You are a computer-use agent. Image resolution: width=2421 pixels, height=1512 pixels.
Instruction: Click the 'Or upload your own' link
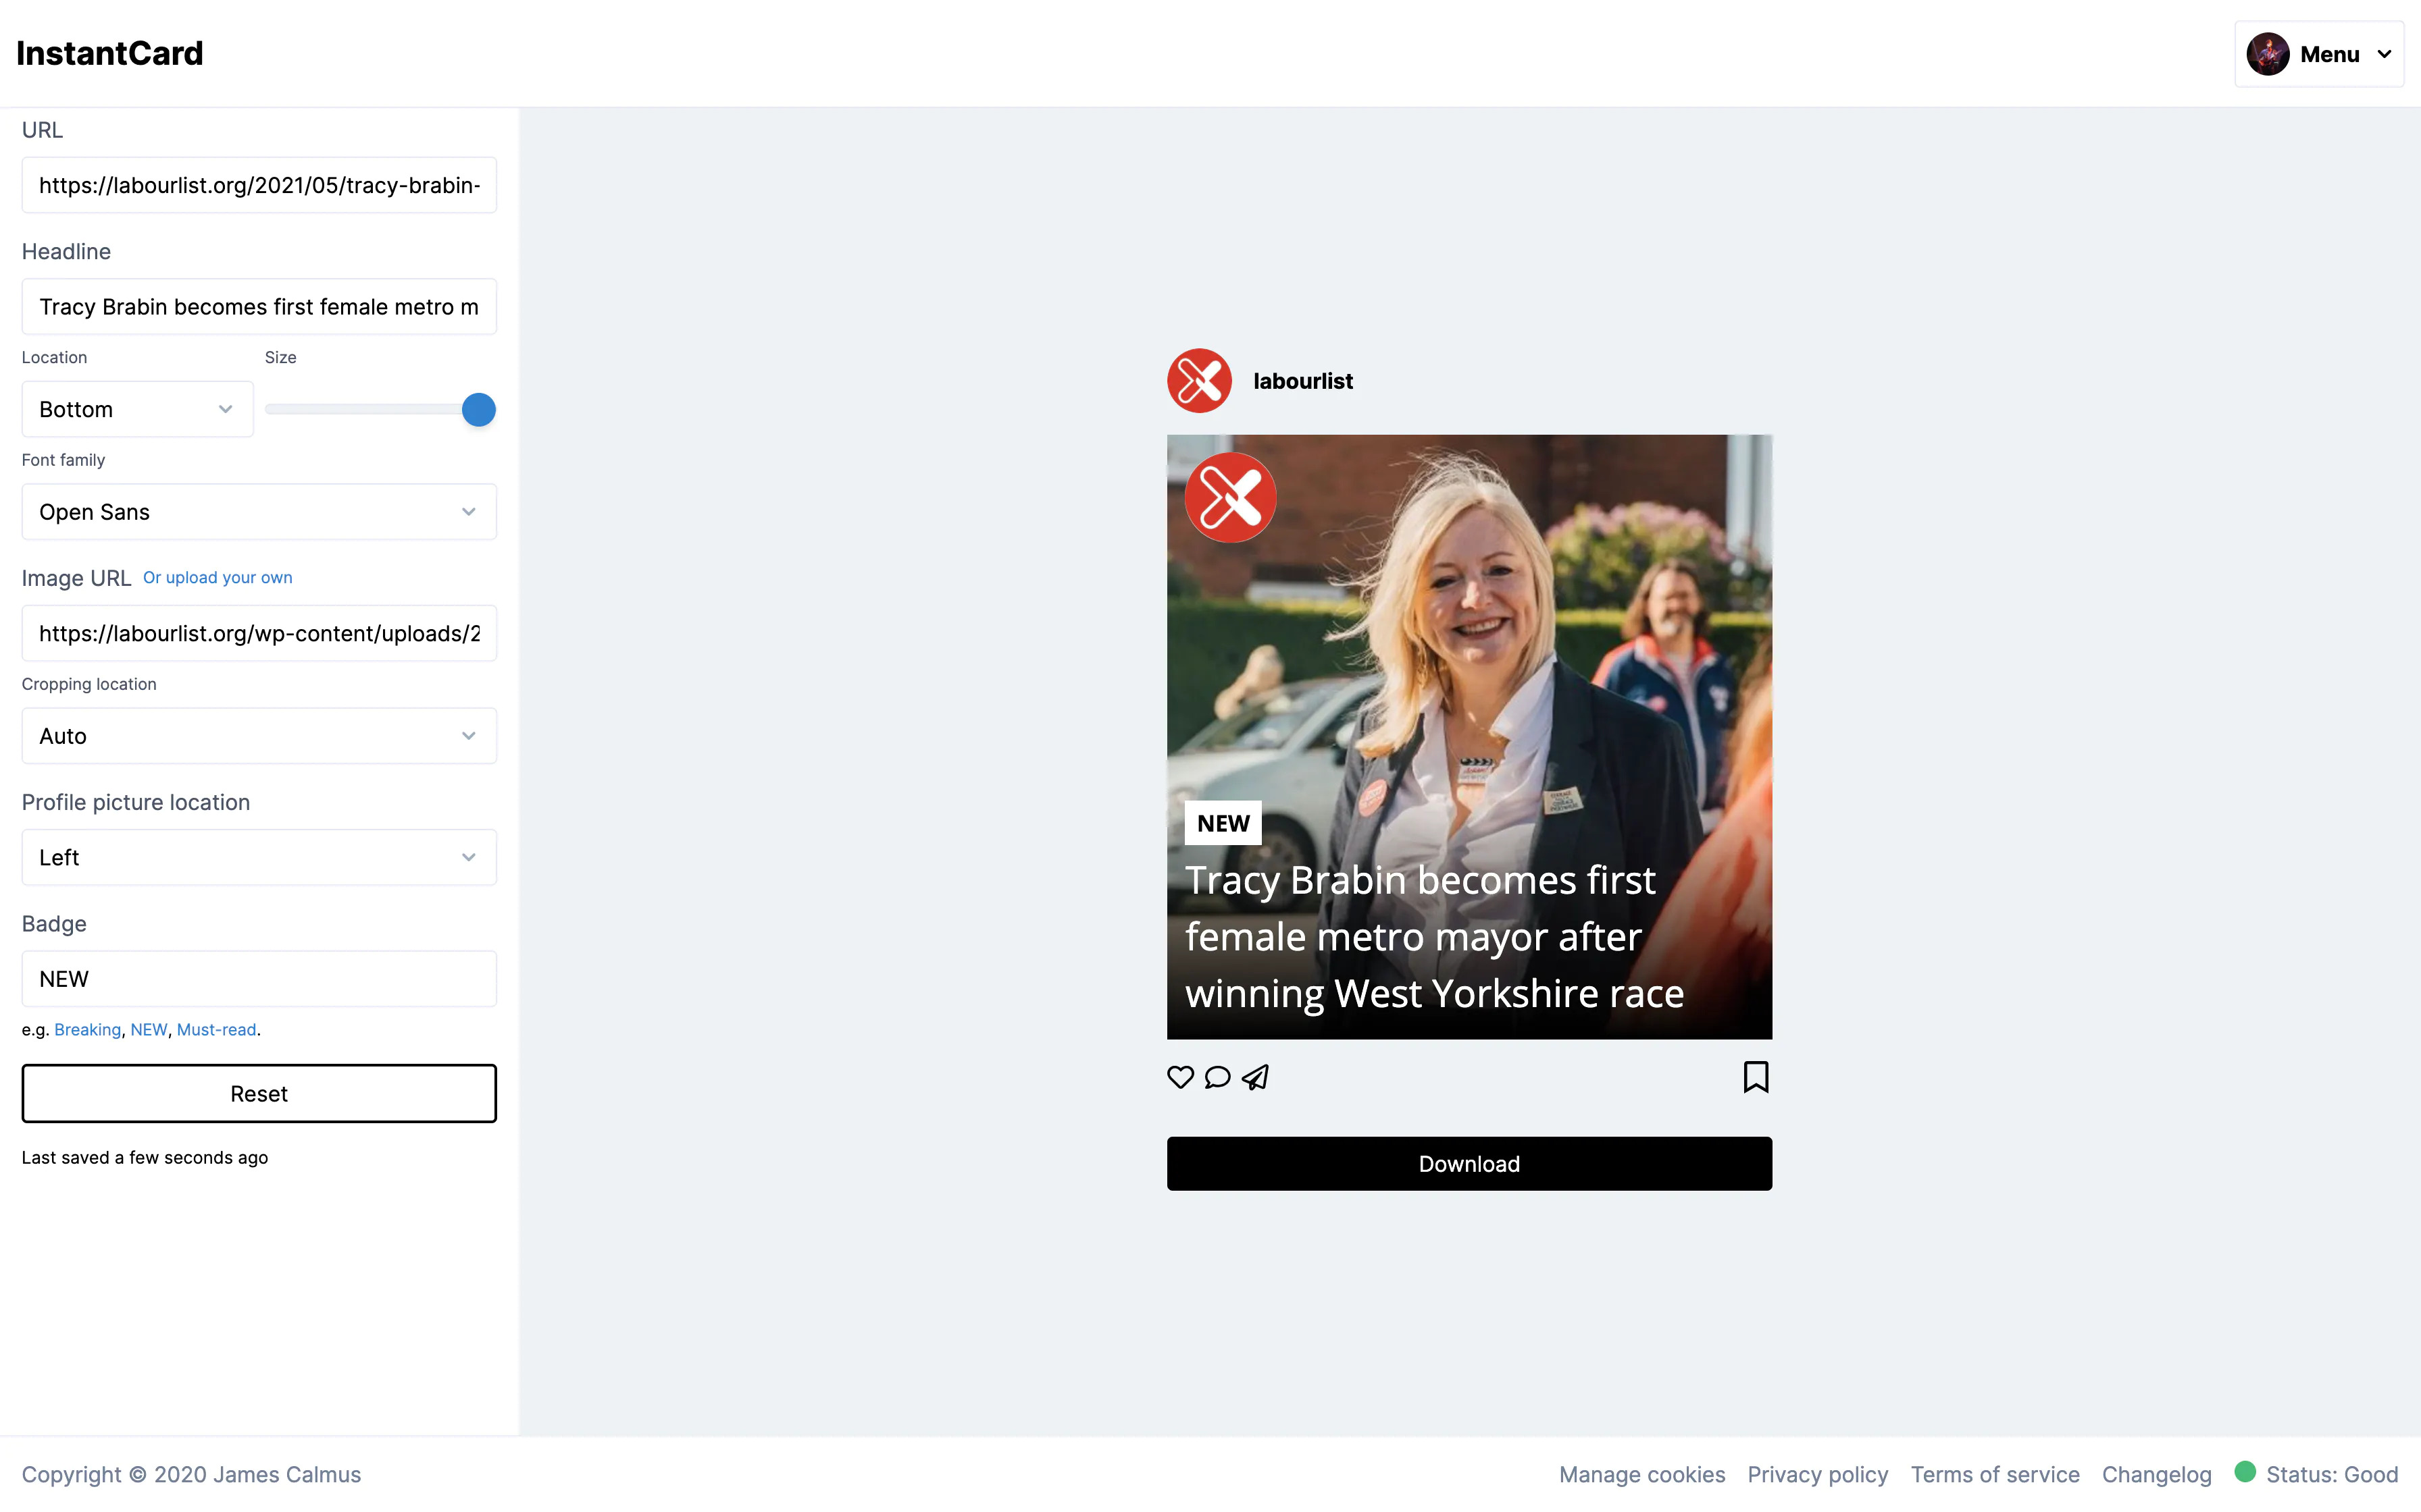point(217,578)
